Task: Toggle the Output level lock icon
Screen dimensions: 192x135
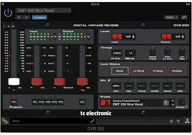Action: (183, 36)
